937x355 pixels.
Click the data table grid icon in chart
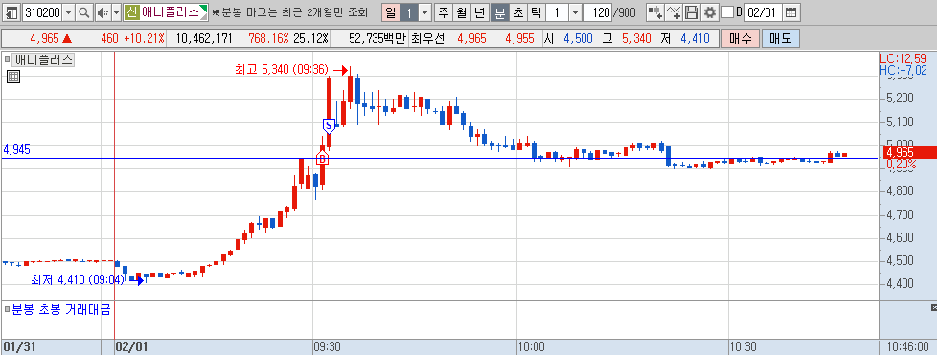[x=13, y=76]
